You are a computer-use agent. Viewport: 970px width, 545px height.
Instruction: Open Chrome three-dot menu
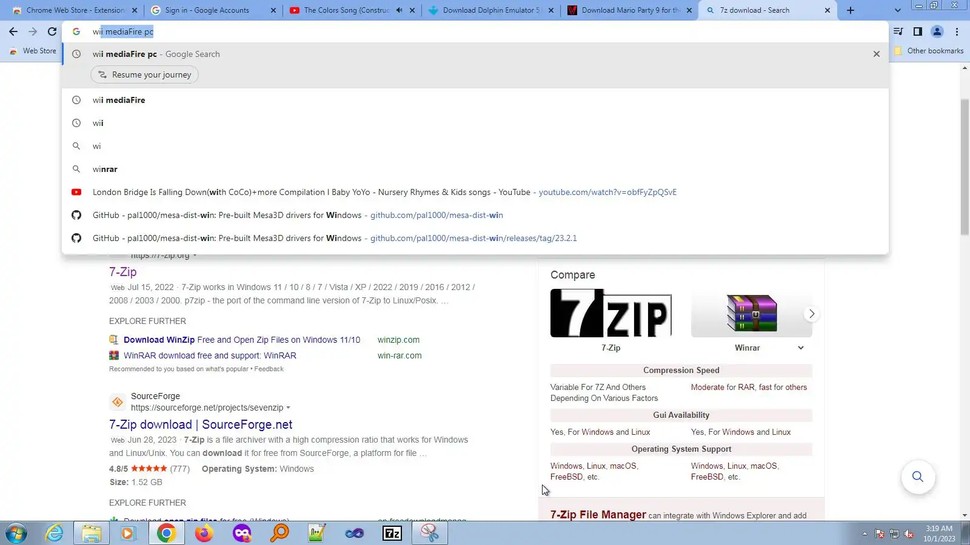pyautogui.click(x=957, y=31)
